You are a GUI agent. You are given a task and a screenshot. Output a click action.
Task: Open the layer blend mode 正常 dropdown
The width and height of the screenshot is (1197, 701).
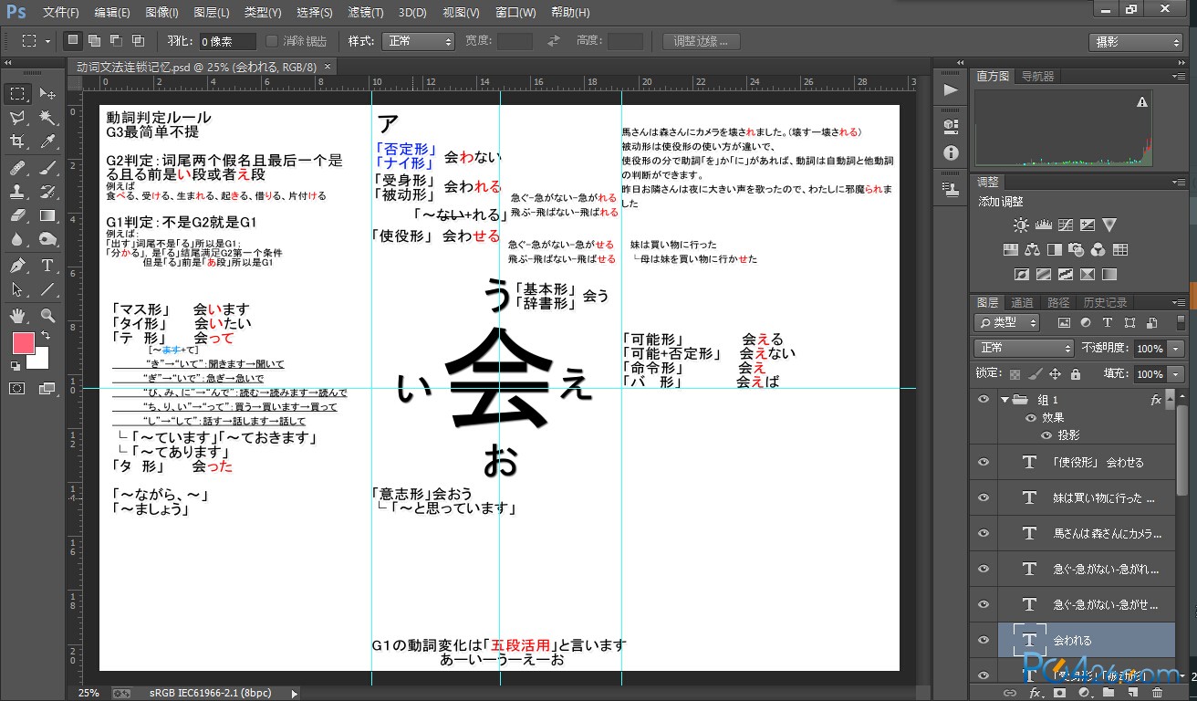(1025, 348)
